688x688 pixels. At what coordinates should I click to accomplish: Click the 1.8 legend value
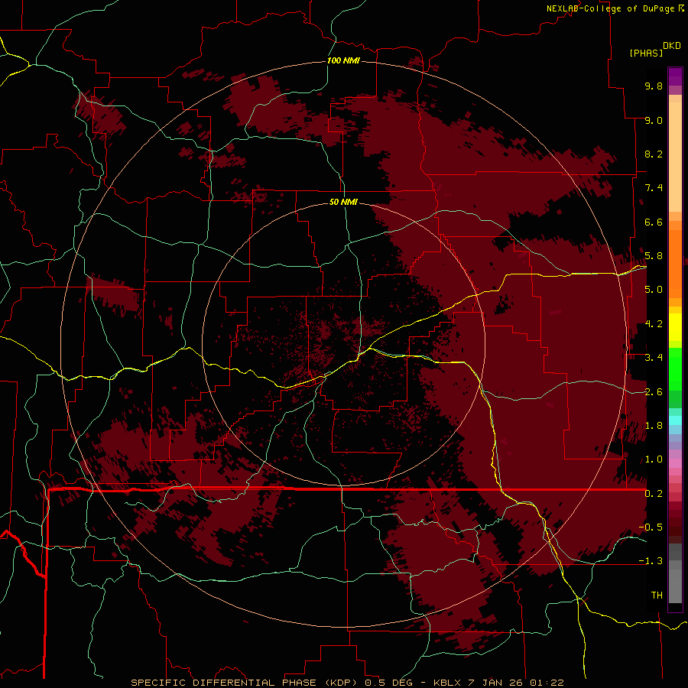(x=654, y=426)
